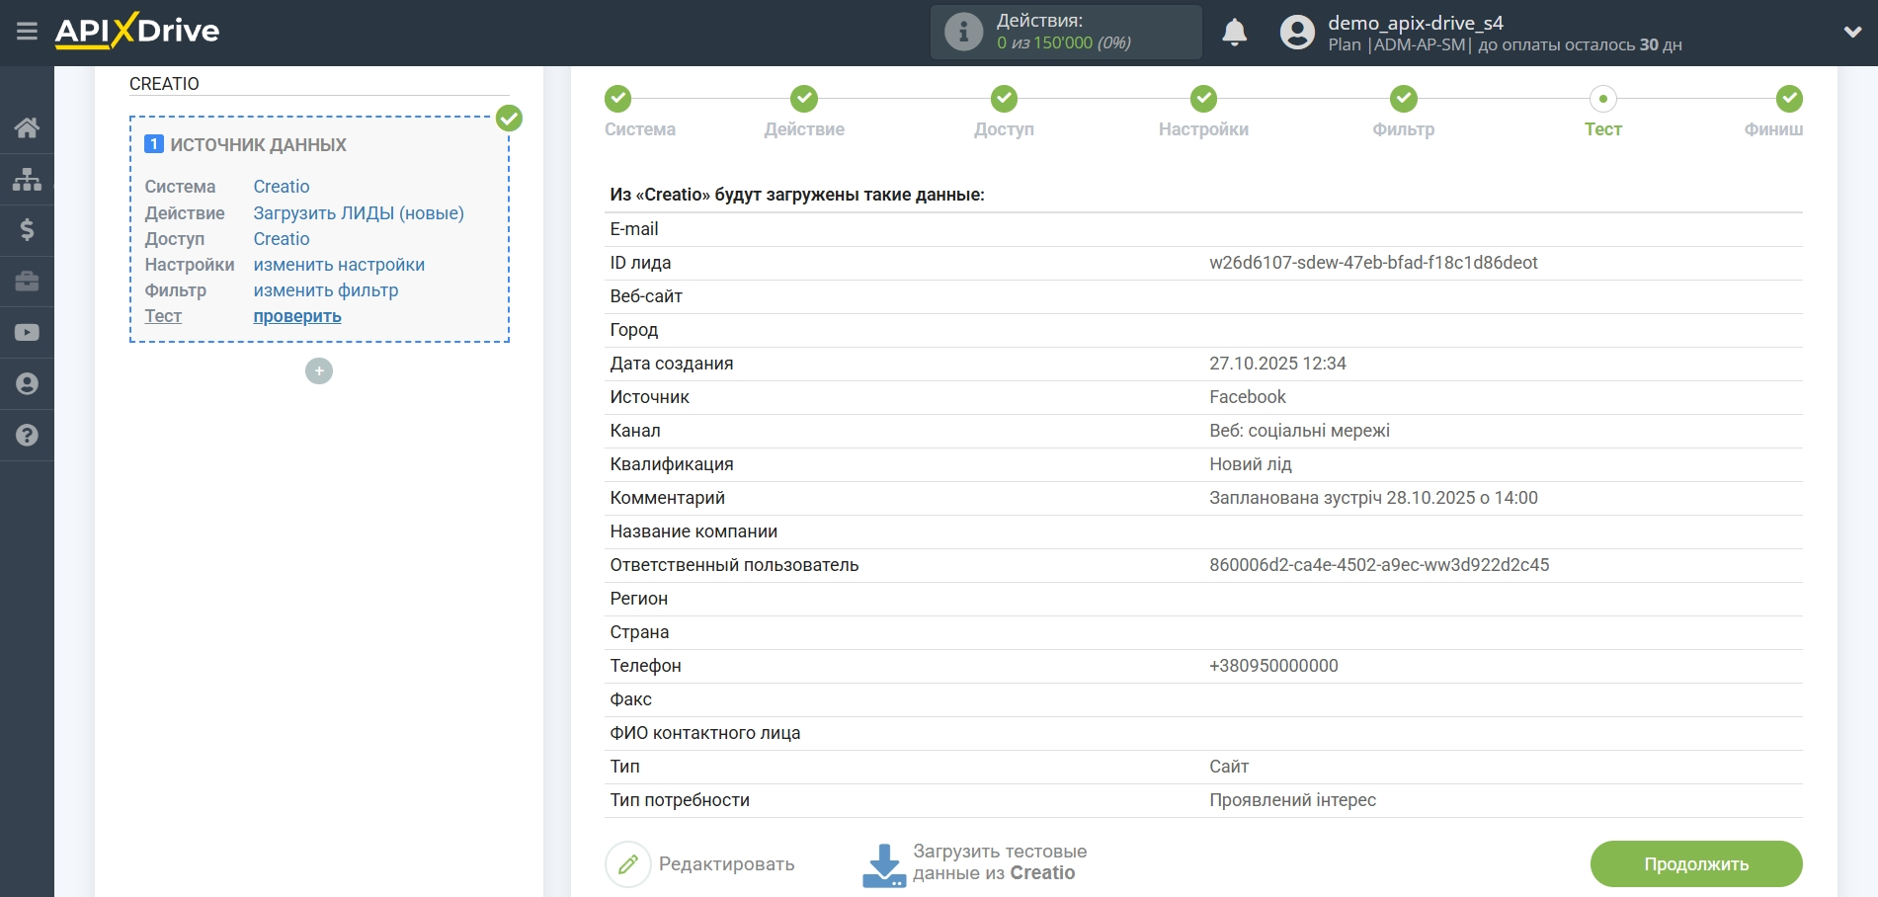Click the notifications bell
Image resolution: width=1878 pixels, height=897 pixels.
click(1234, 33)
